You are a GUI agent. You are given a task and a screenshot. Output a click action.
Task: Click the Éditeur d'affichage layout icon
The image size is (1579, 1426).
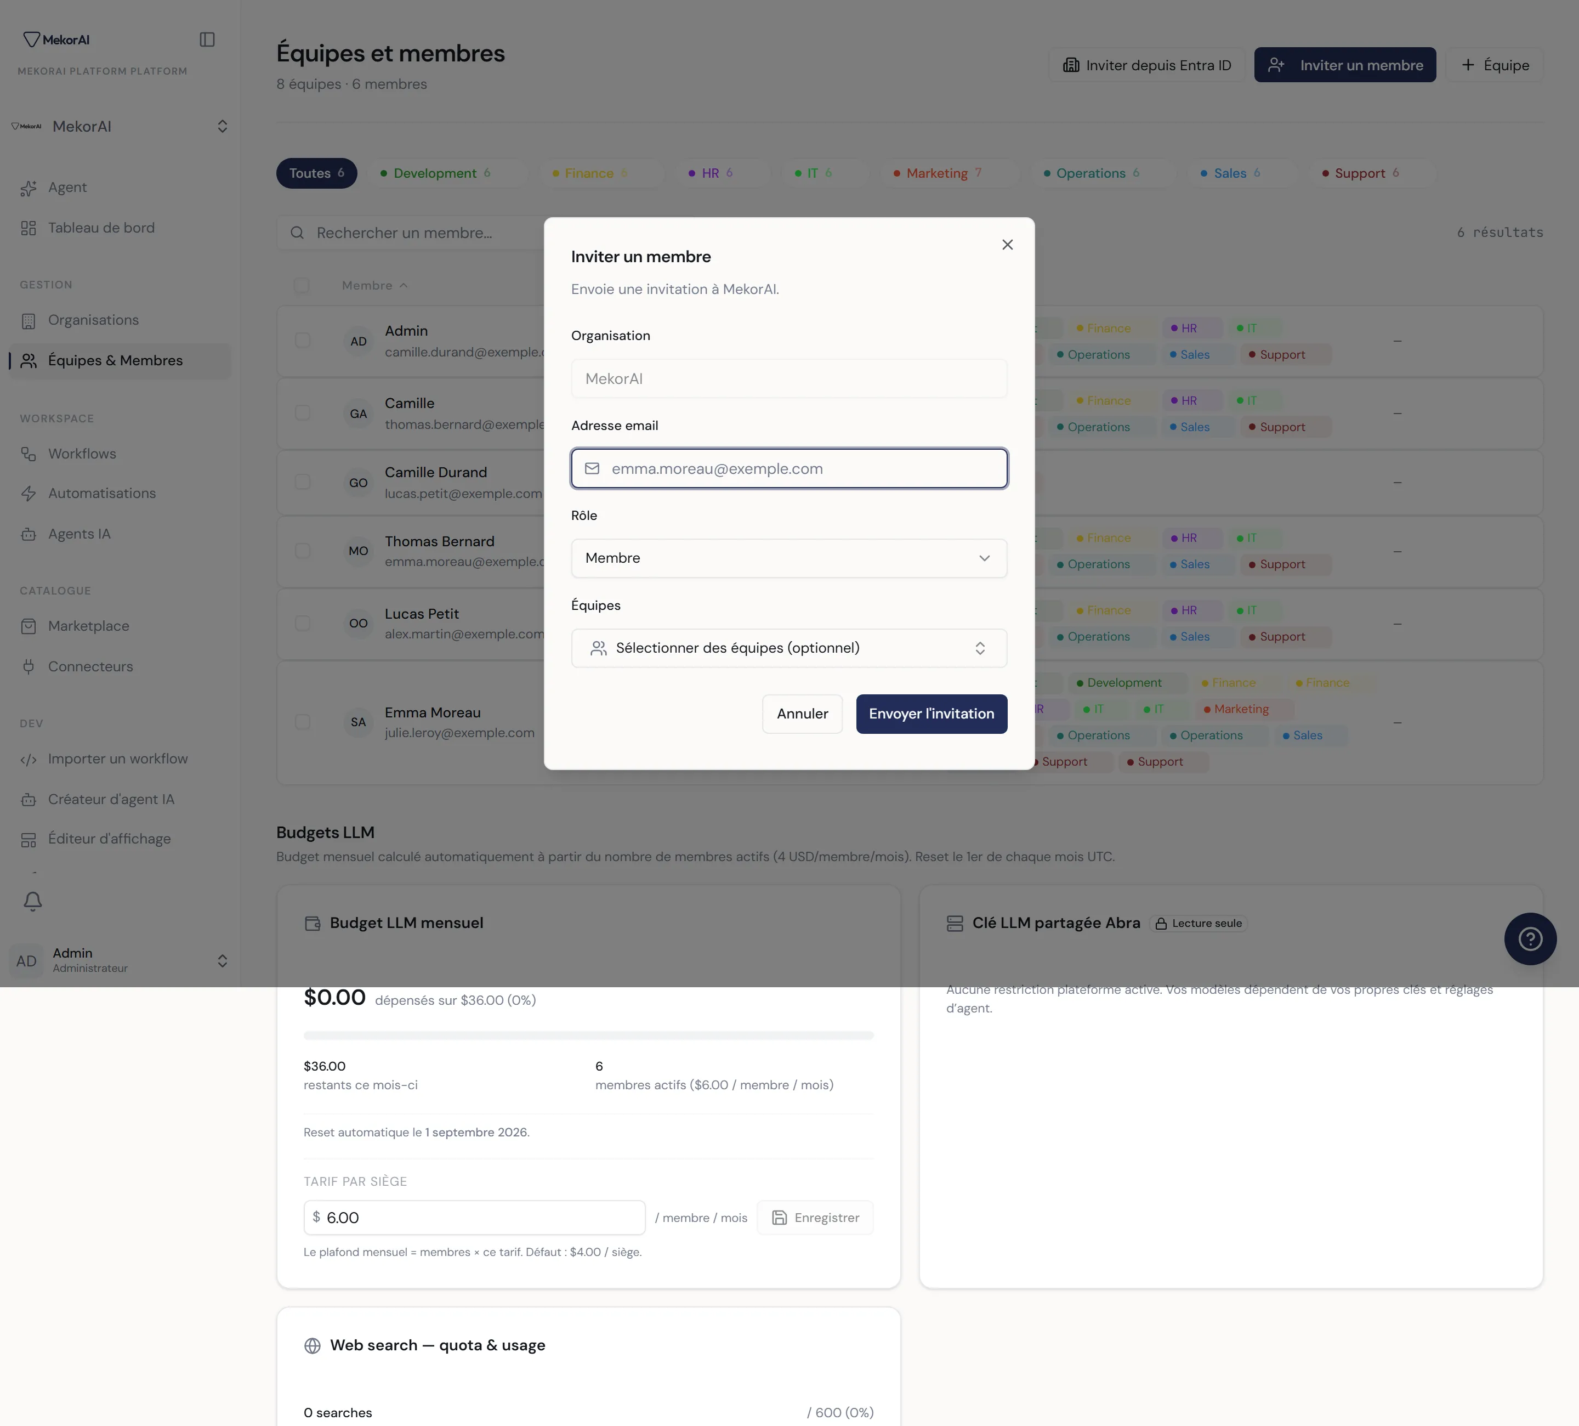click(29, 840)
